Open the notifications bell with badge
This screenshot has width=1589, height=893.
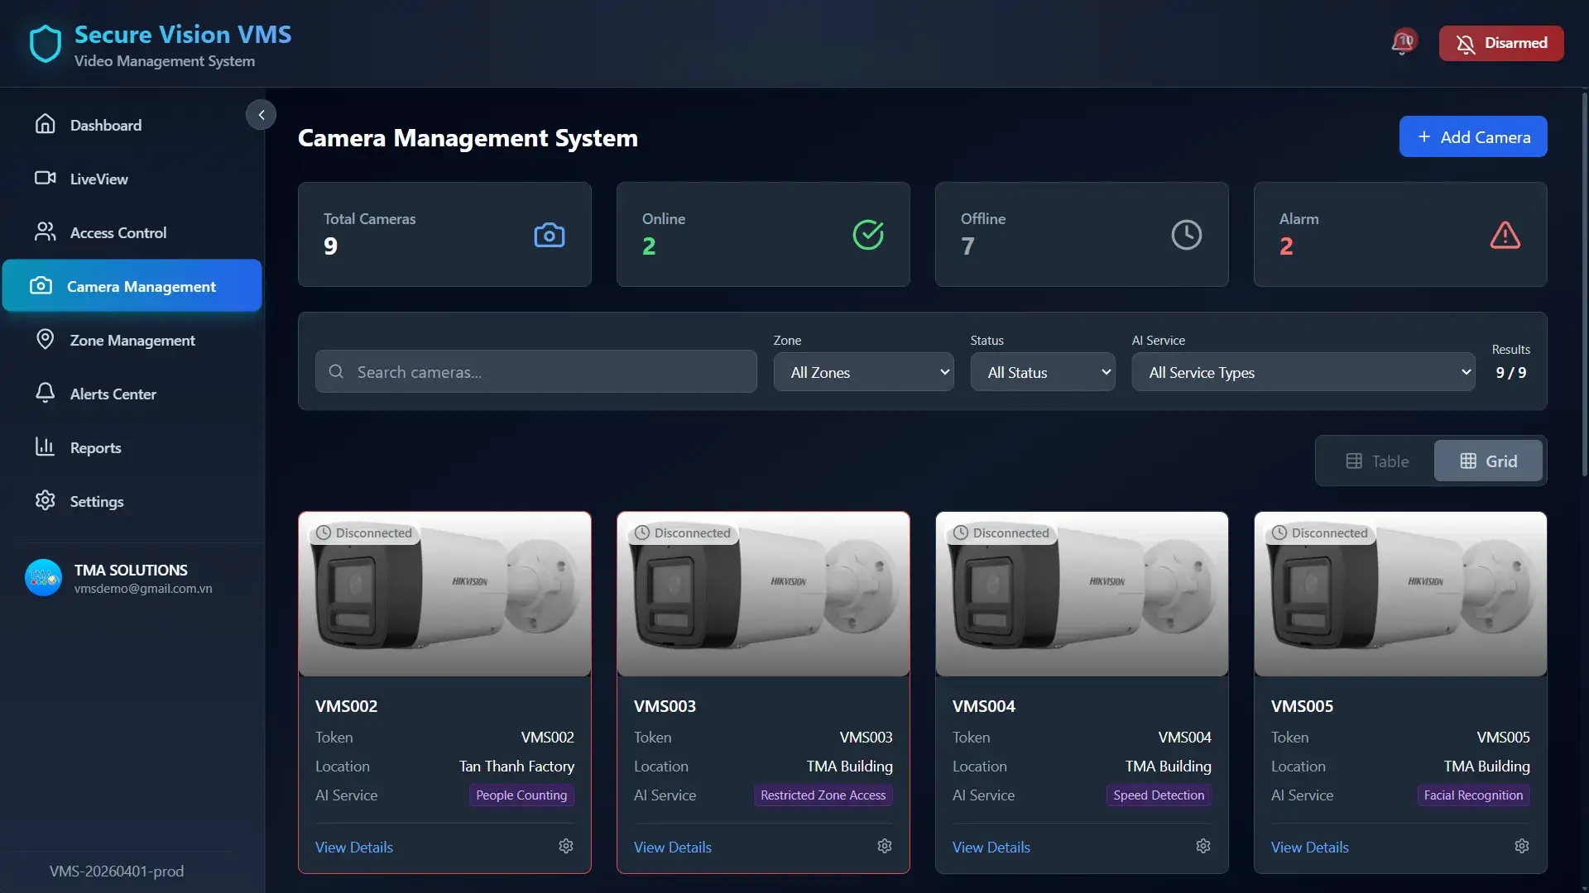point(1404,42)
